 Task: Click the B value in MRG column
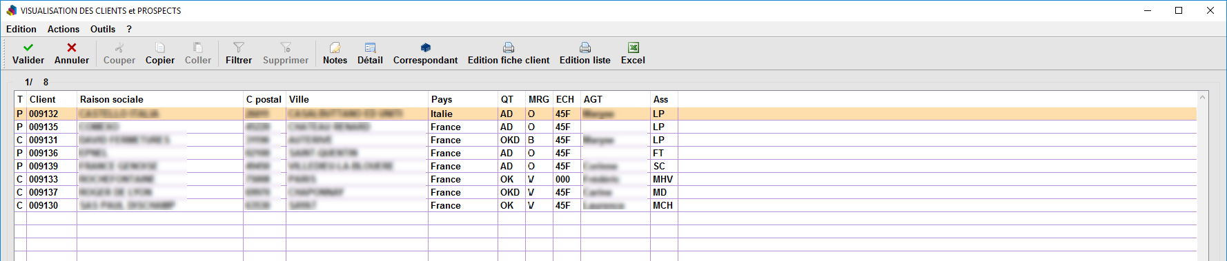(531, 140)
